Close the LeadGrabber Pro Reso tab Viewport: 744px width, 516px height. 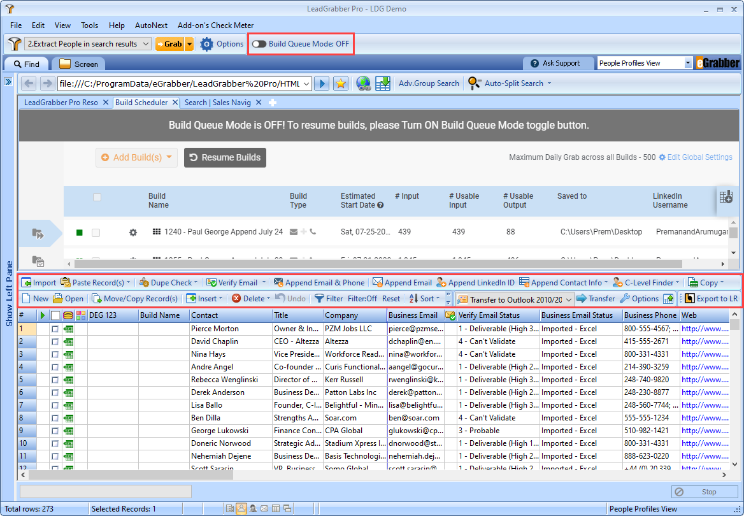tap(105, 103)
